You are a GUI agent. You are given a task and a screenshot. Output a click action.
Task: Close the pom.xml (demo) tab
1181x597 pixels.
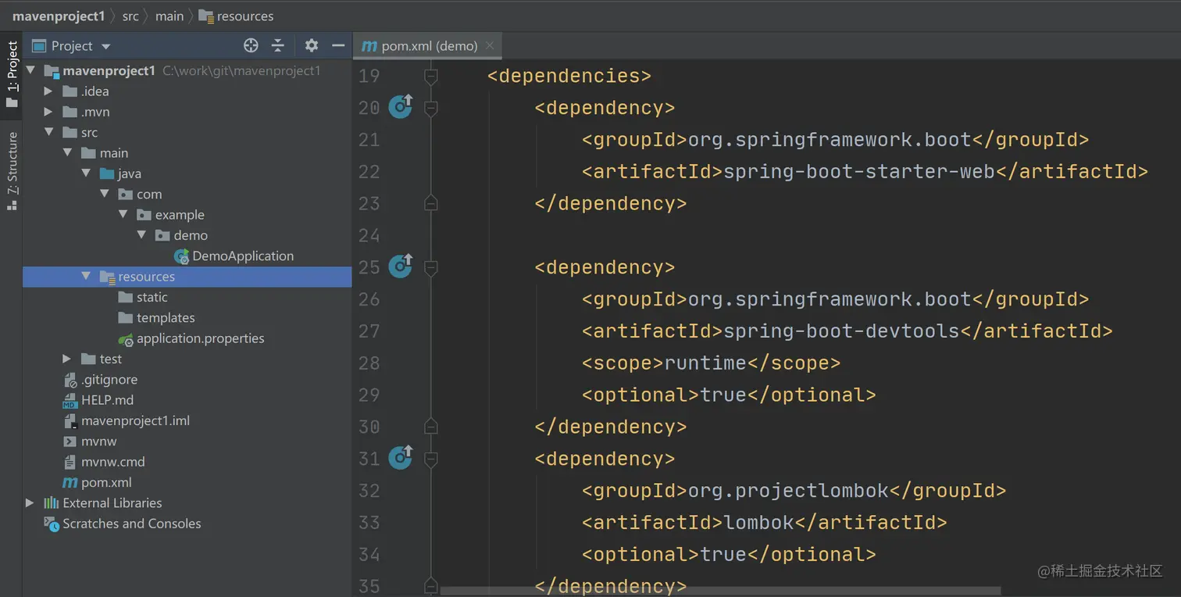click(490, 45)
